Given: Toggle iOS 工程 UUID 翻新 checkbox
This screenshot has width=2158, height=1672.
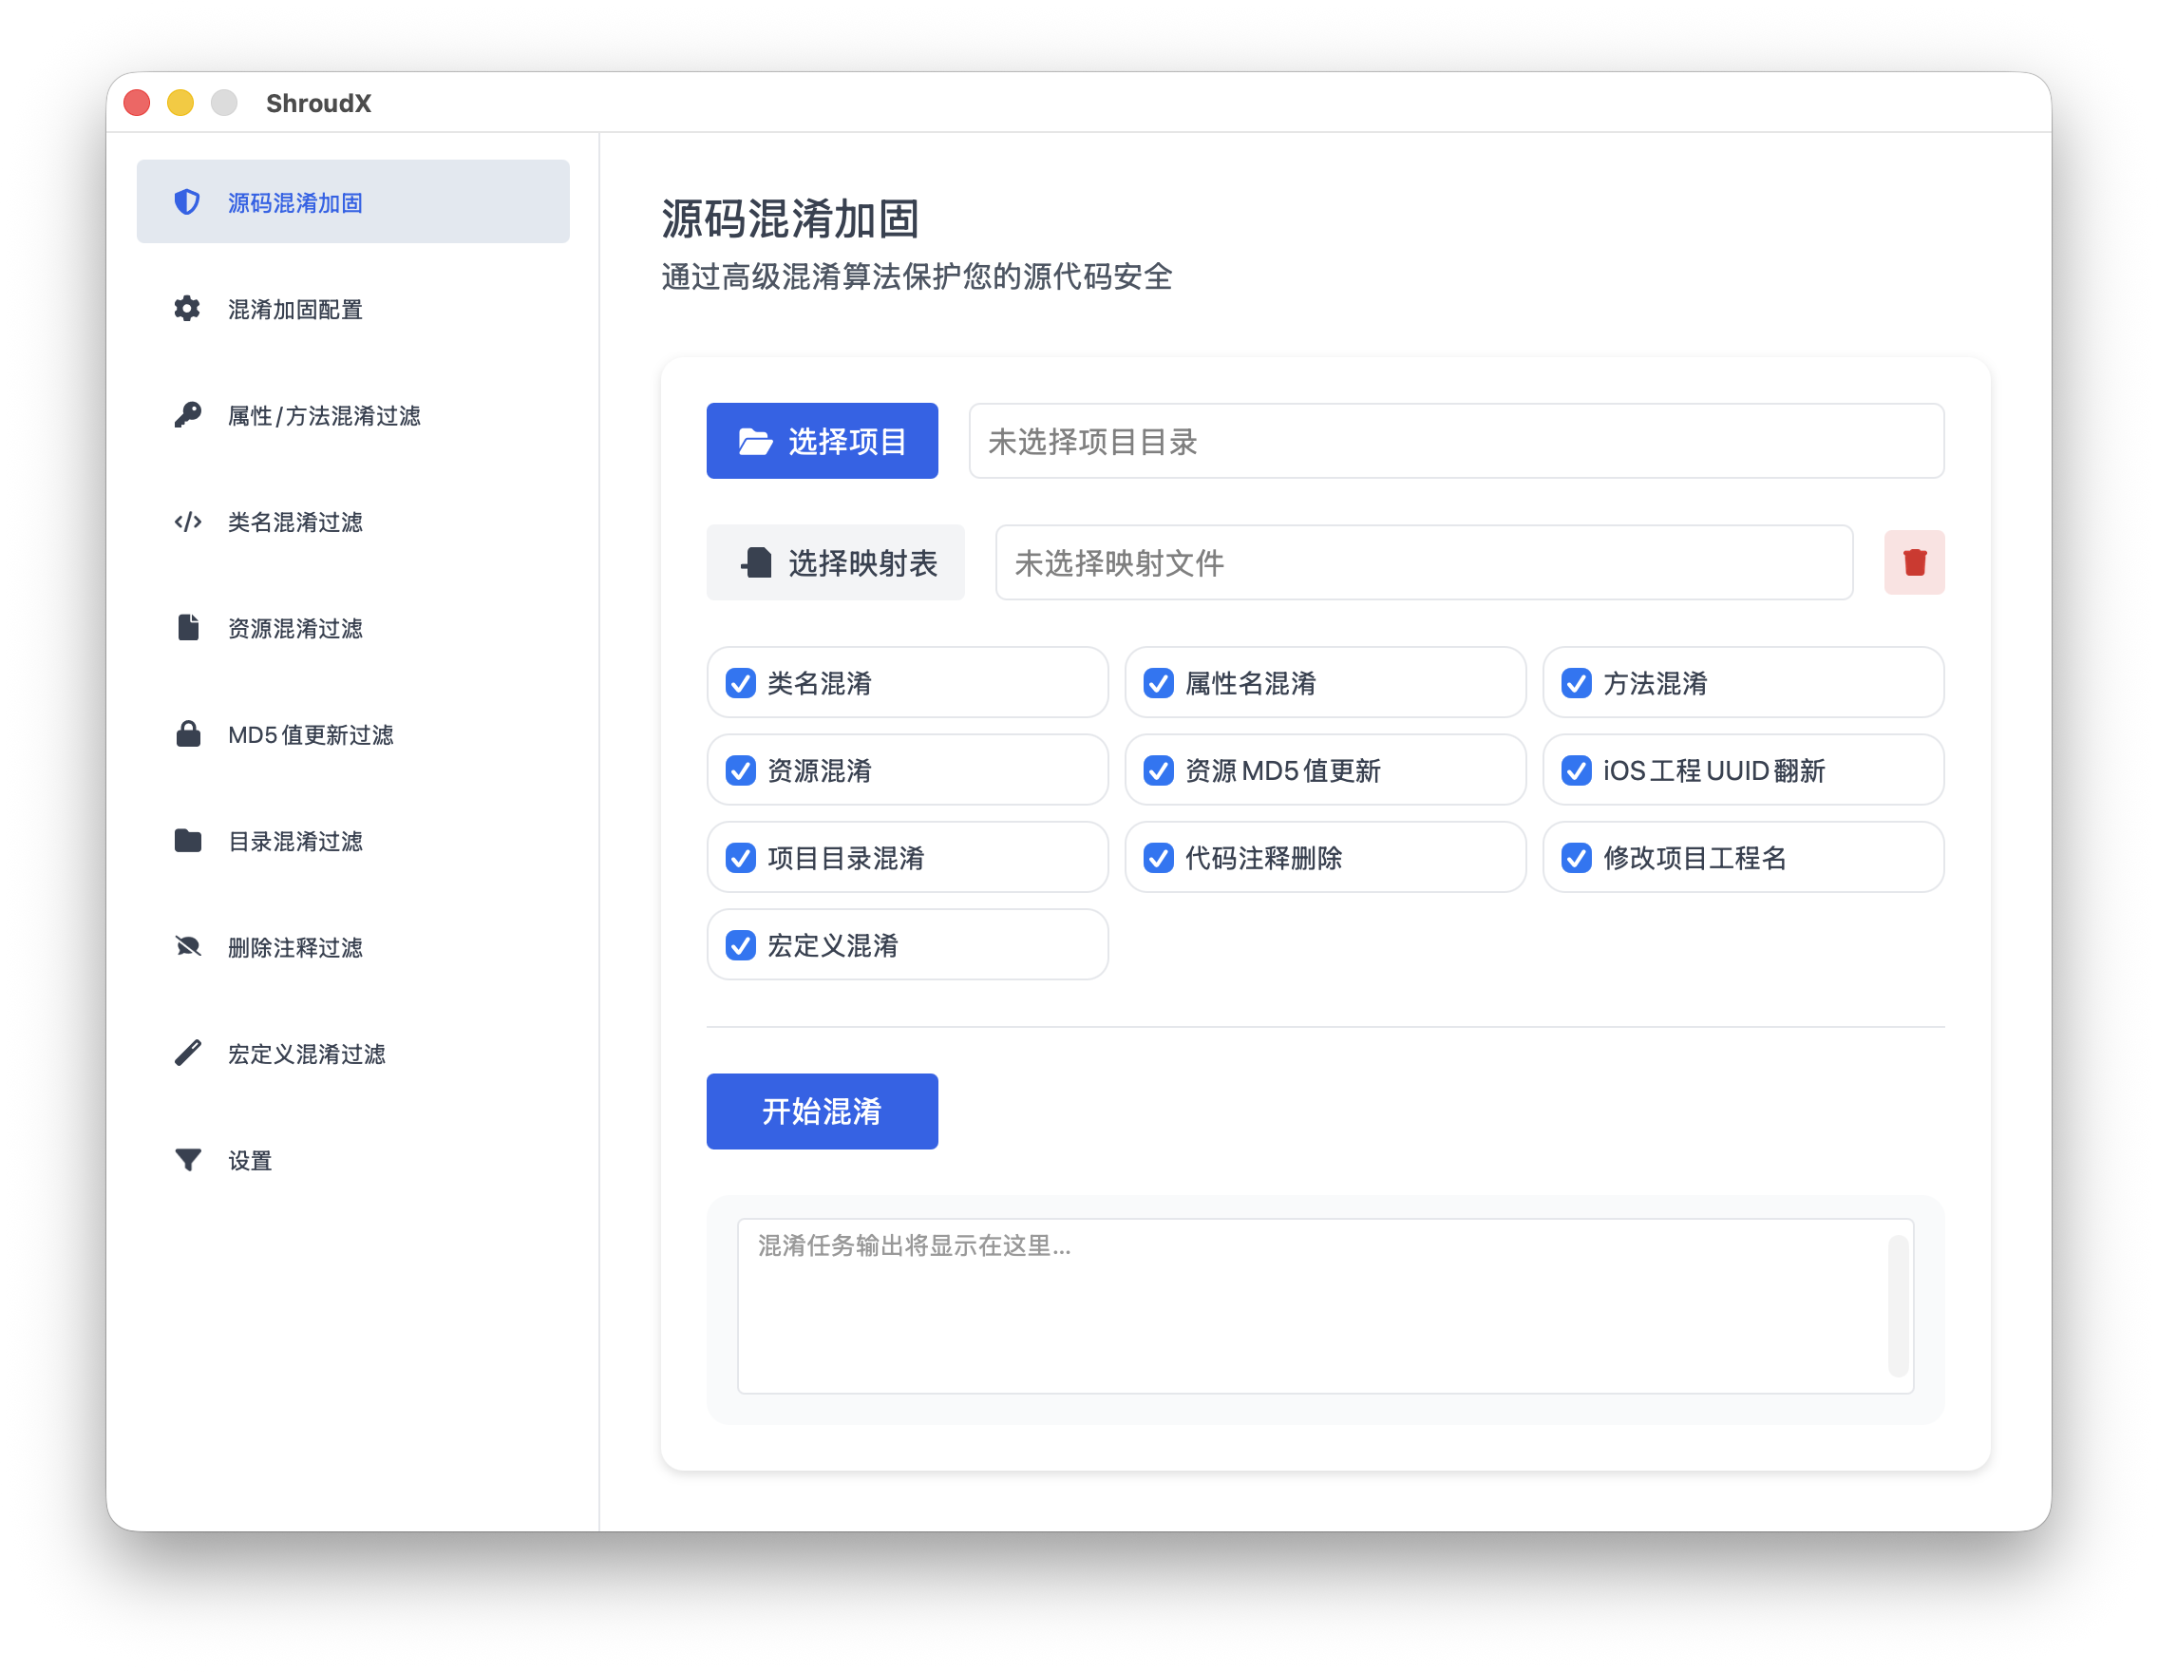Looking at the screenshot, I should (x=1577, y=770).
